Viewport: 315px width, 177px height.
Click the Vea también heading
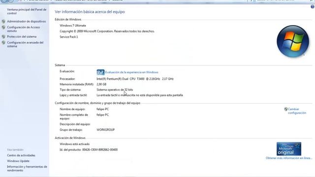15,149
